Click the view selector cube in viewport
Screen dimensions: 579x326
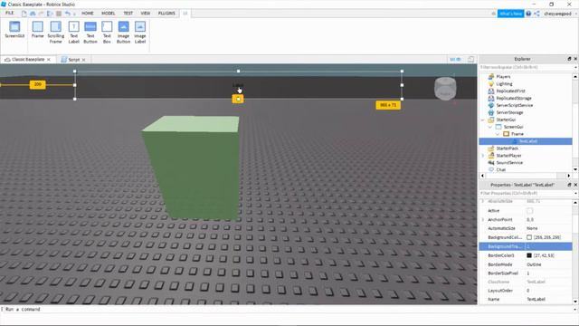point(445,89)
